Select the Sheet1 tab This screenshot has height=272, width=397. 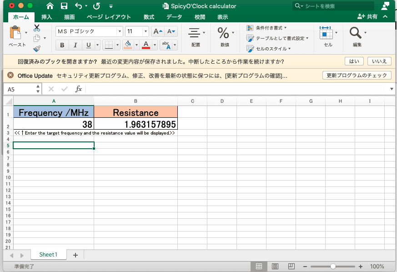pyautogui.click(x=48, y=255)
